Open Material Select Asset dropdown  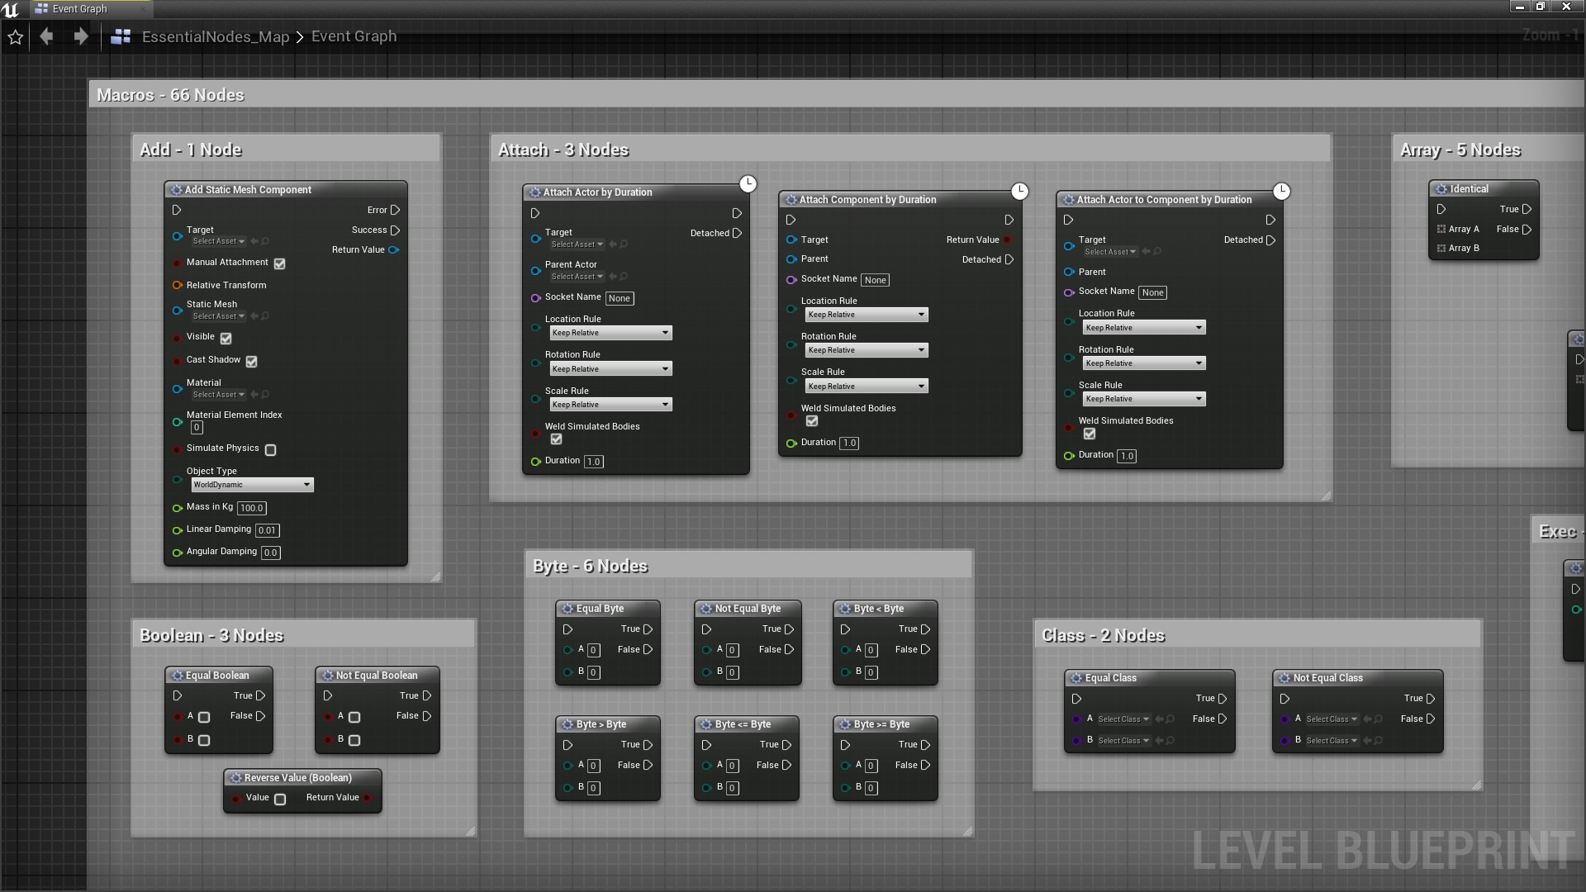(218, 394)
